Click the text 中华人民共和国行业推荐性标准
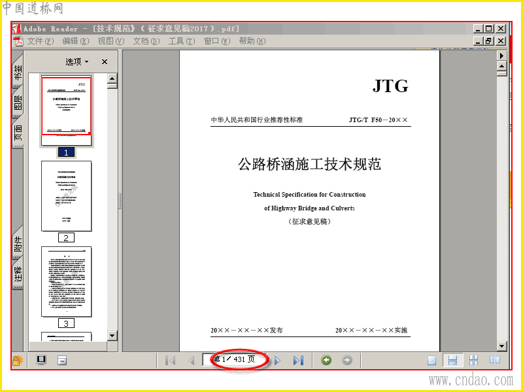The image size is (523, 392). point(257,120)
